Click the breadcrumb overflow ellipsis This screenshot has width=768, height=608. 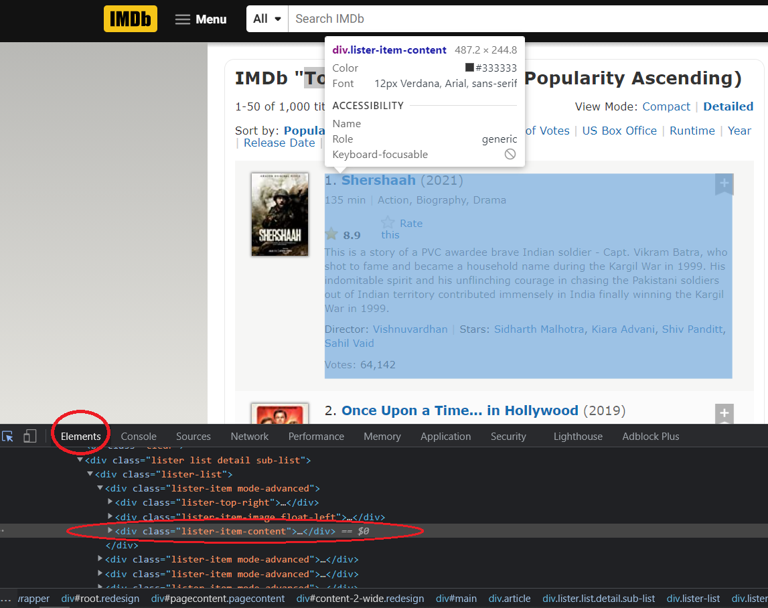pos(5,599)
